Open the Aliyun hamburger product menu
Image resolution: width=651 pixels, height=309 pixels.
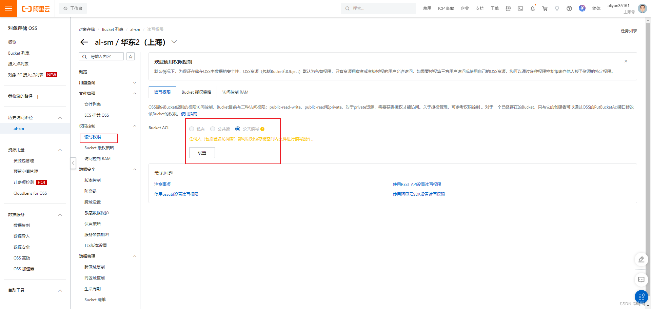point(8,8)
